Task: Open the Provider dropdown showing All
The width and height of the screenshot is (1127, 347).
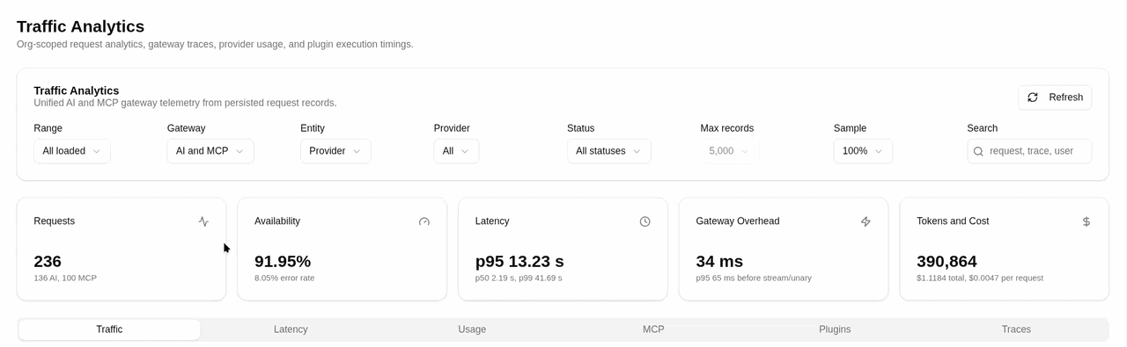Action: (456, 151)
